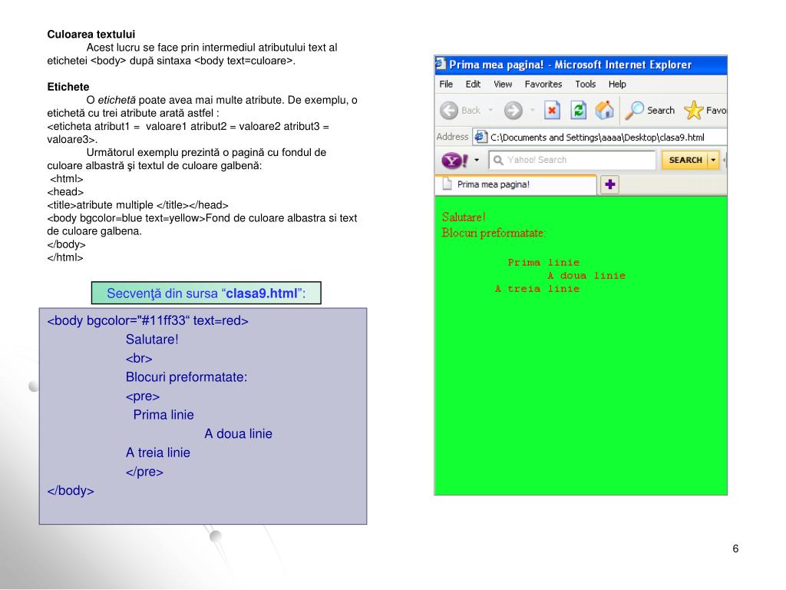Stop page loading with the red X icon
786x590 pixels.
point(552,111)
